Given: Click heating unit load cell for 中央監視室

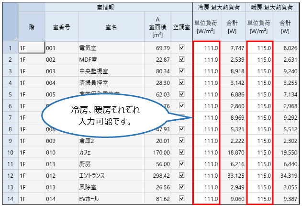Looking at the screenshot, I should point(260,71).
